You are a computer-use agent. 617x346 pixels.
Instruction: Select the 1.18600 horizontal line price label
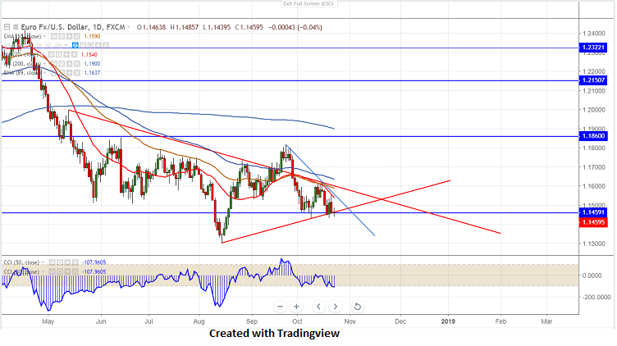pos(593,136)
